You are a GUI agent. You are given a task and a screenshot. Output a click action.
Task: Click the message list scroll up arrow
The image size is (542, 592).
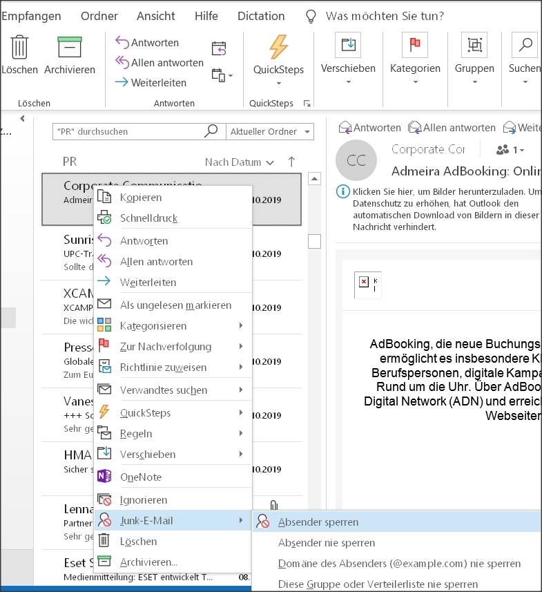click(314, 179)
